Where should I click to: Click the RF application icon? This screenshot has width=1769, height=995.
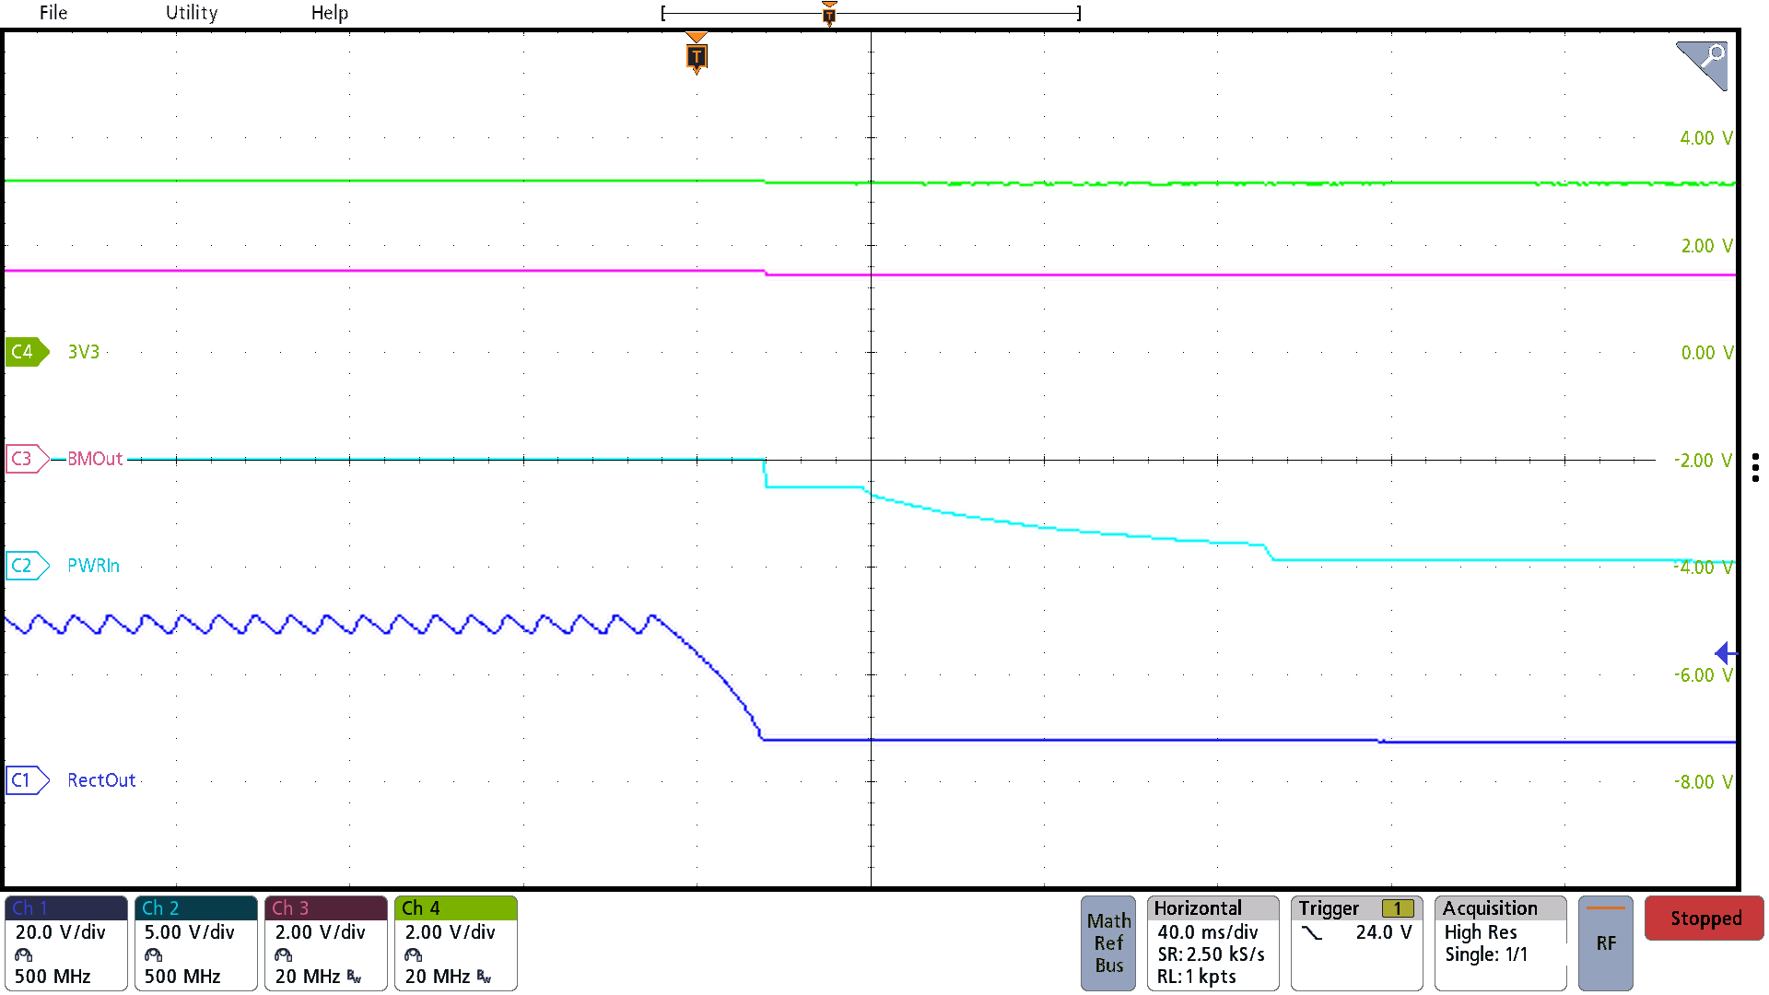tap(1605, 942)
